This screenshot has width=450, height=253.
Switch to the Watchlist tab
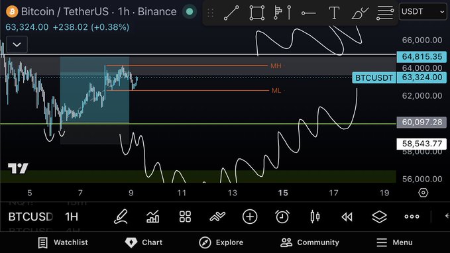click(63, 242)
